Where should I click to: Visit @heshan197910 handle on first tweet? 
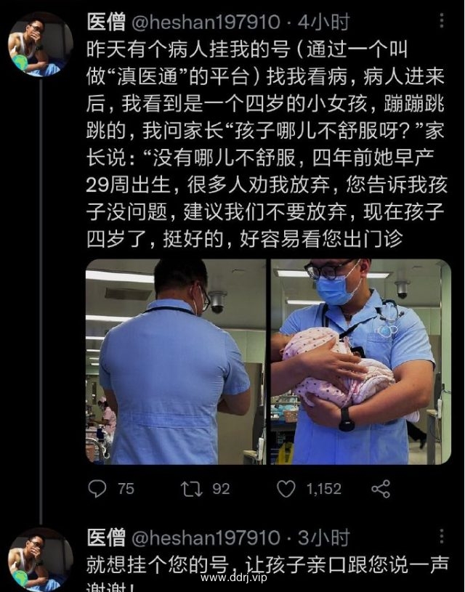click(x=206, y=22)
